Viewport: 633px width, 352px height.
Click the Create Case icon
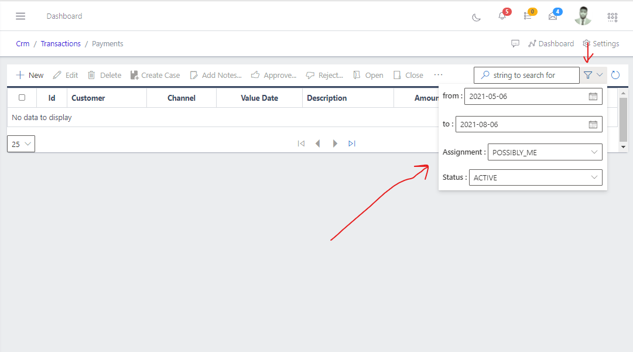(x=155, y=75)
